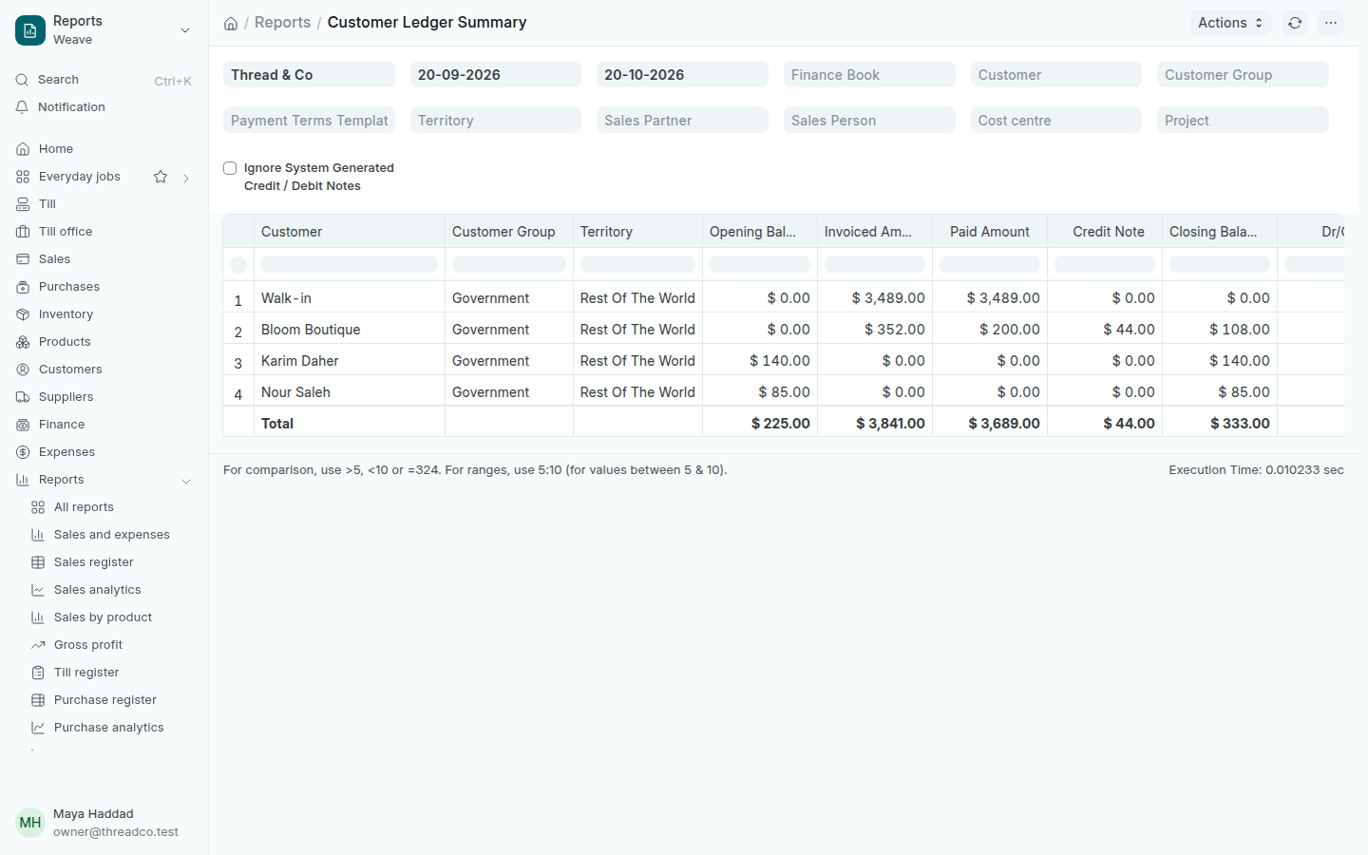The image size is (1368, 855).
Task: Open the Actions dropdown
Action: click(x=1230, y=23)
